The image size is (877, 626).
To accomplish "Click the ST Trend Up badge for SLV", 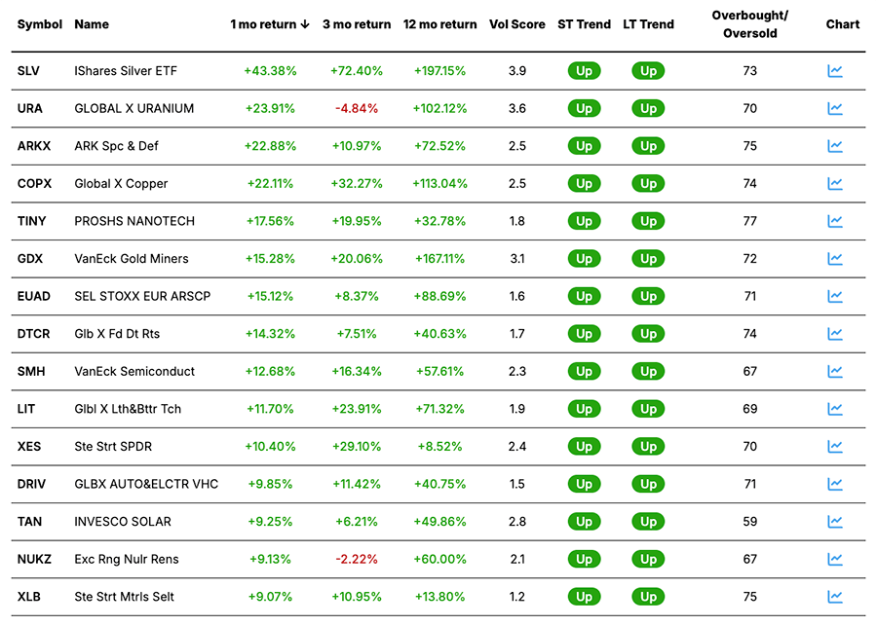I will 584,71.
